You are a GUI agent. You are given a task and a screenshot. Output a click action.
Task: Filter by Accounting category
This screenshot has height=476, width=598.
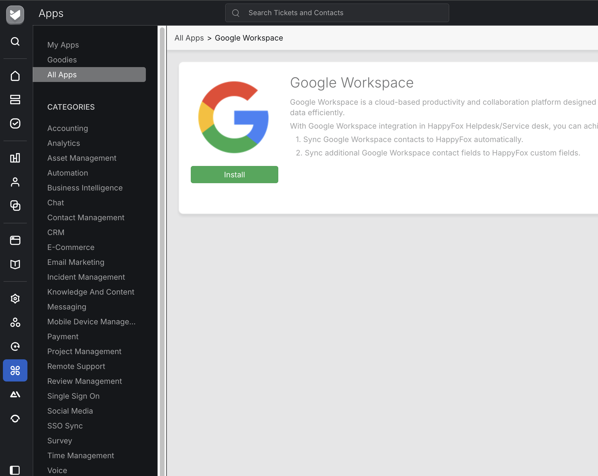pos(67,128)
